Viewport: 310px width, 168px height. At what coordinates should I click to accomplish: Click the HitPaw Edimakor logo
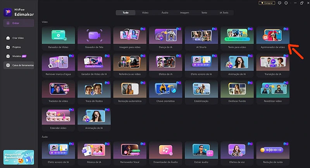tap(18, 12)
